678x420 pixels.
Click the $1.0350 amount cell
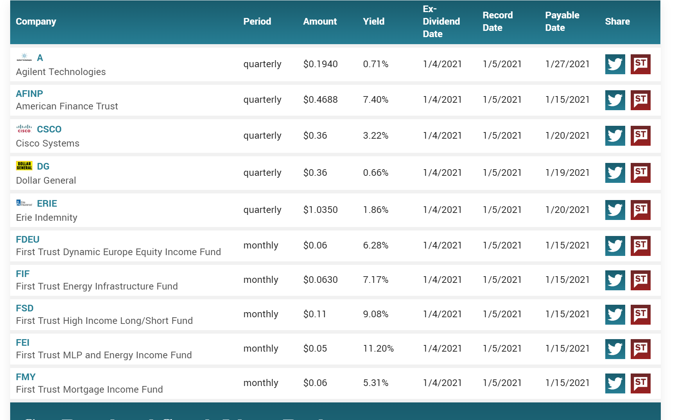click(321, 210)
